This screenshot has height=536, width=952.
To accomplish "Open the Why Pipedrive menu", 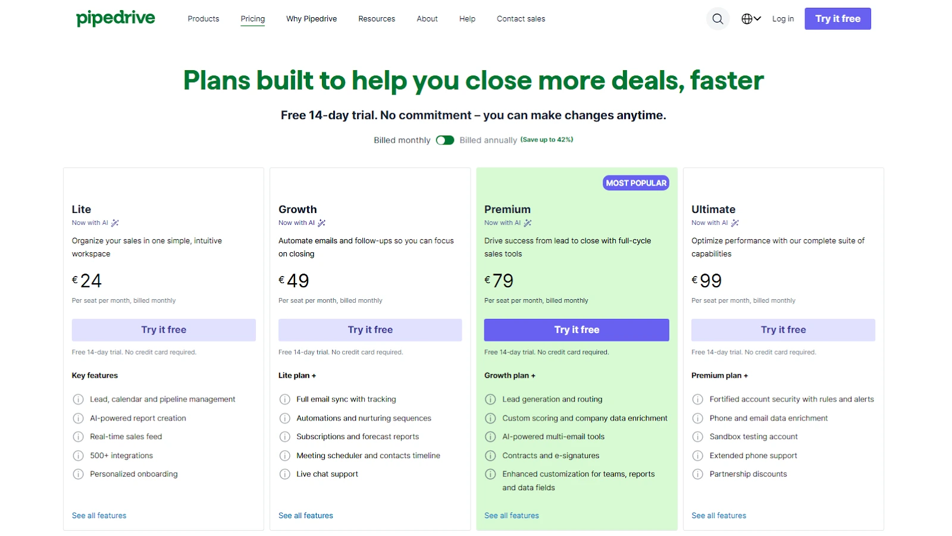I will (311, 19).
